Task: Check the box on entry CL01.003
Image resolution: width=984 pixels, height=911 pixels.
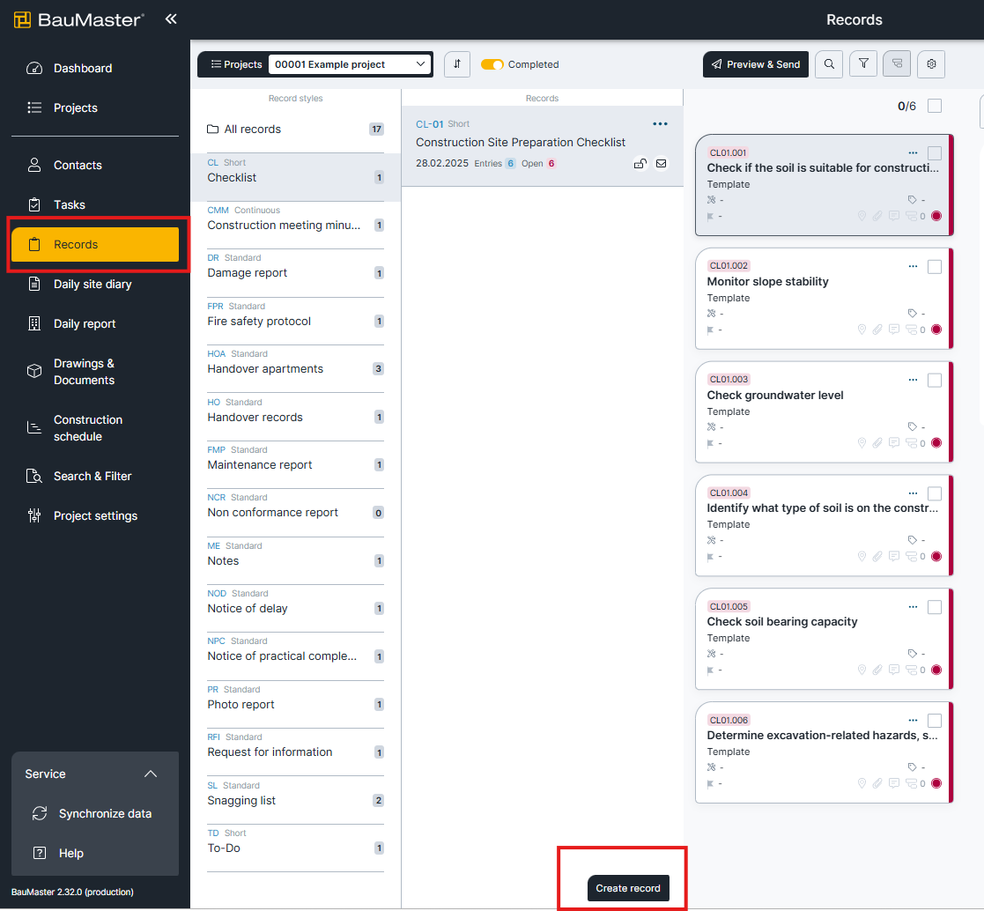Action: pos(935,381)
